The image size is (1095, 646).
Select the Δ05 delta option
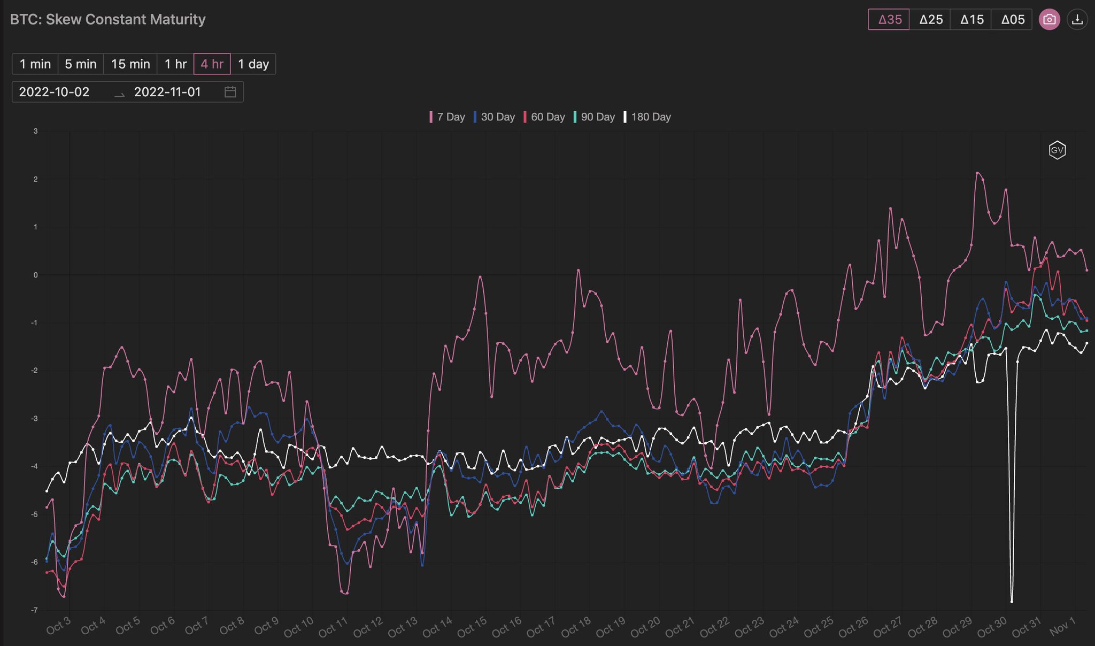pos(1012,20)
